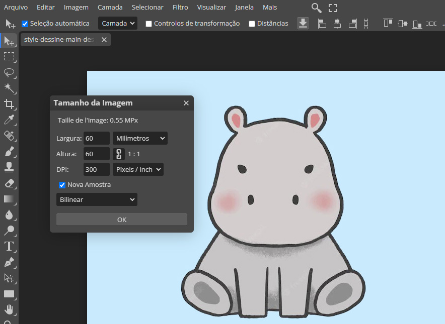The image size is (445, 324).
Task: Open the Filtro menu
Action: [x=180, y=8]
